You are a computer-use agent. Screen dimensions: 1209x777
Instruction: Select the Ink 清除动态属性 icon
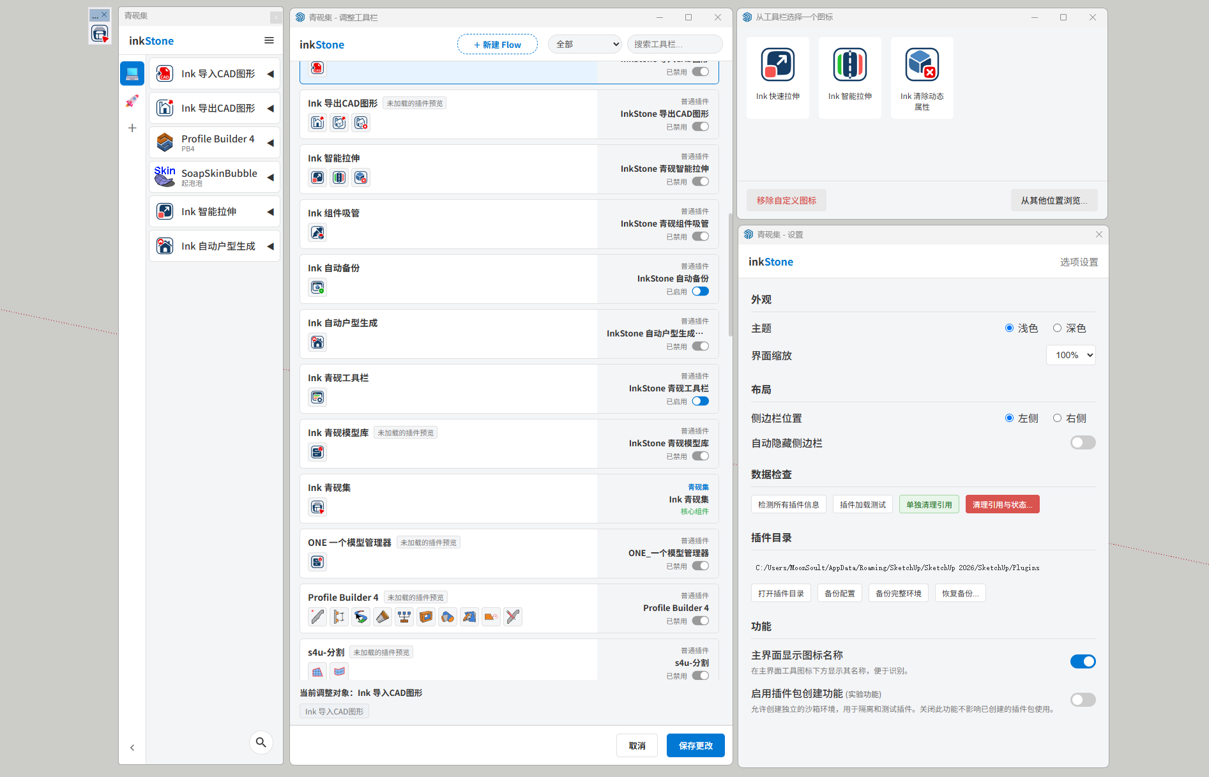click(922, 65)
